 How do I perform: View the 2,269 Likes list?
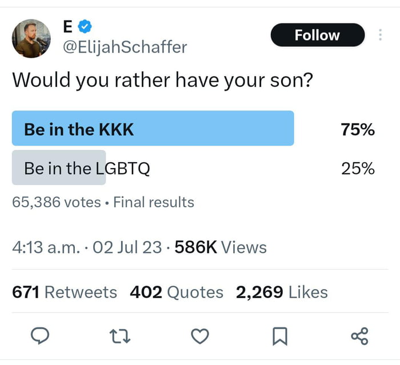(282, 292)
